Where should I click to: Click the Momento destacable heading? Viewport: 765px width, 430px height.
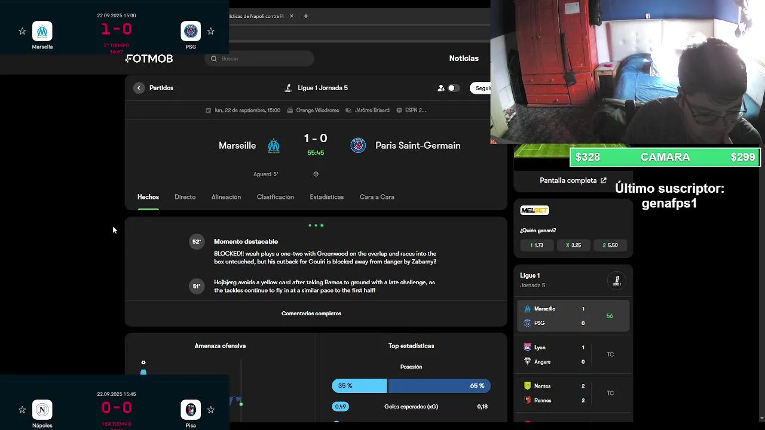point(246,241)
